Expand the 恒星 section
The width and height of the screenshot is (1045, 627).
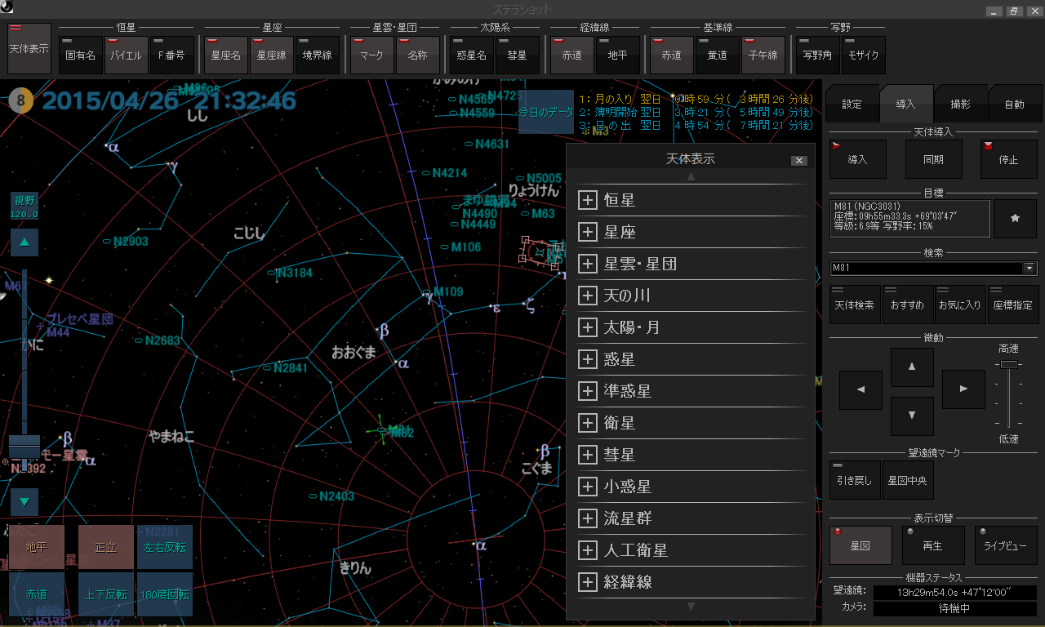coord(587,200)
